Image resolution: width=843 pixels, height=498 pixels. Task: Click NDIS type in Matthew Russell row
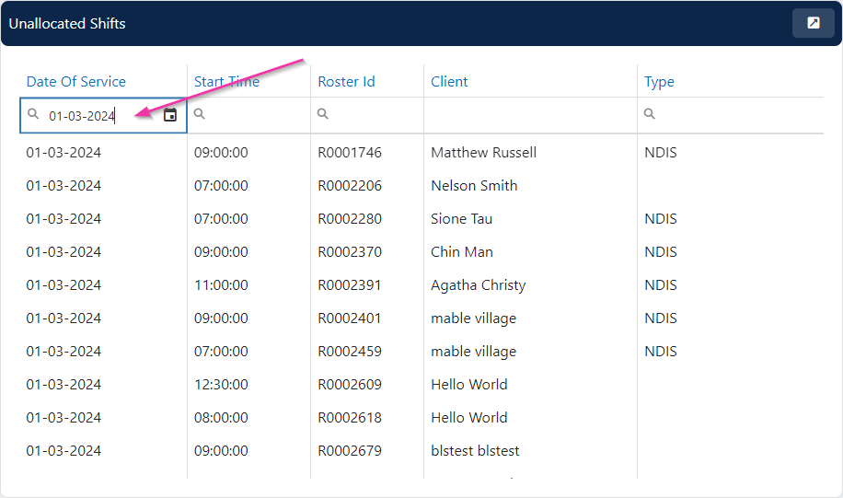tap(660, 153)
